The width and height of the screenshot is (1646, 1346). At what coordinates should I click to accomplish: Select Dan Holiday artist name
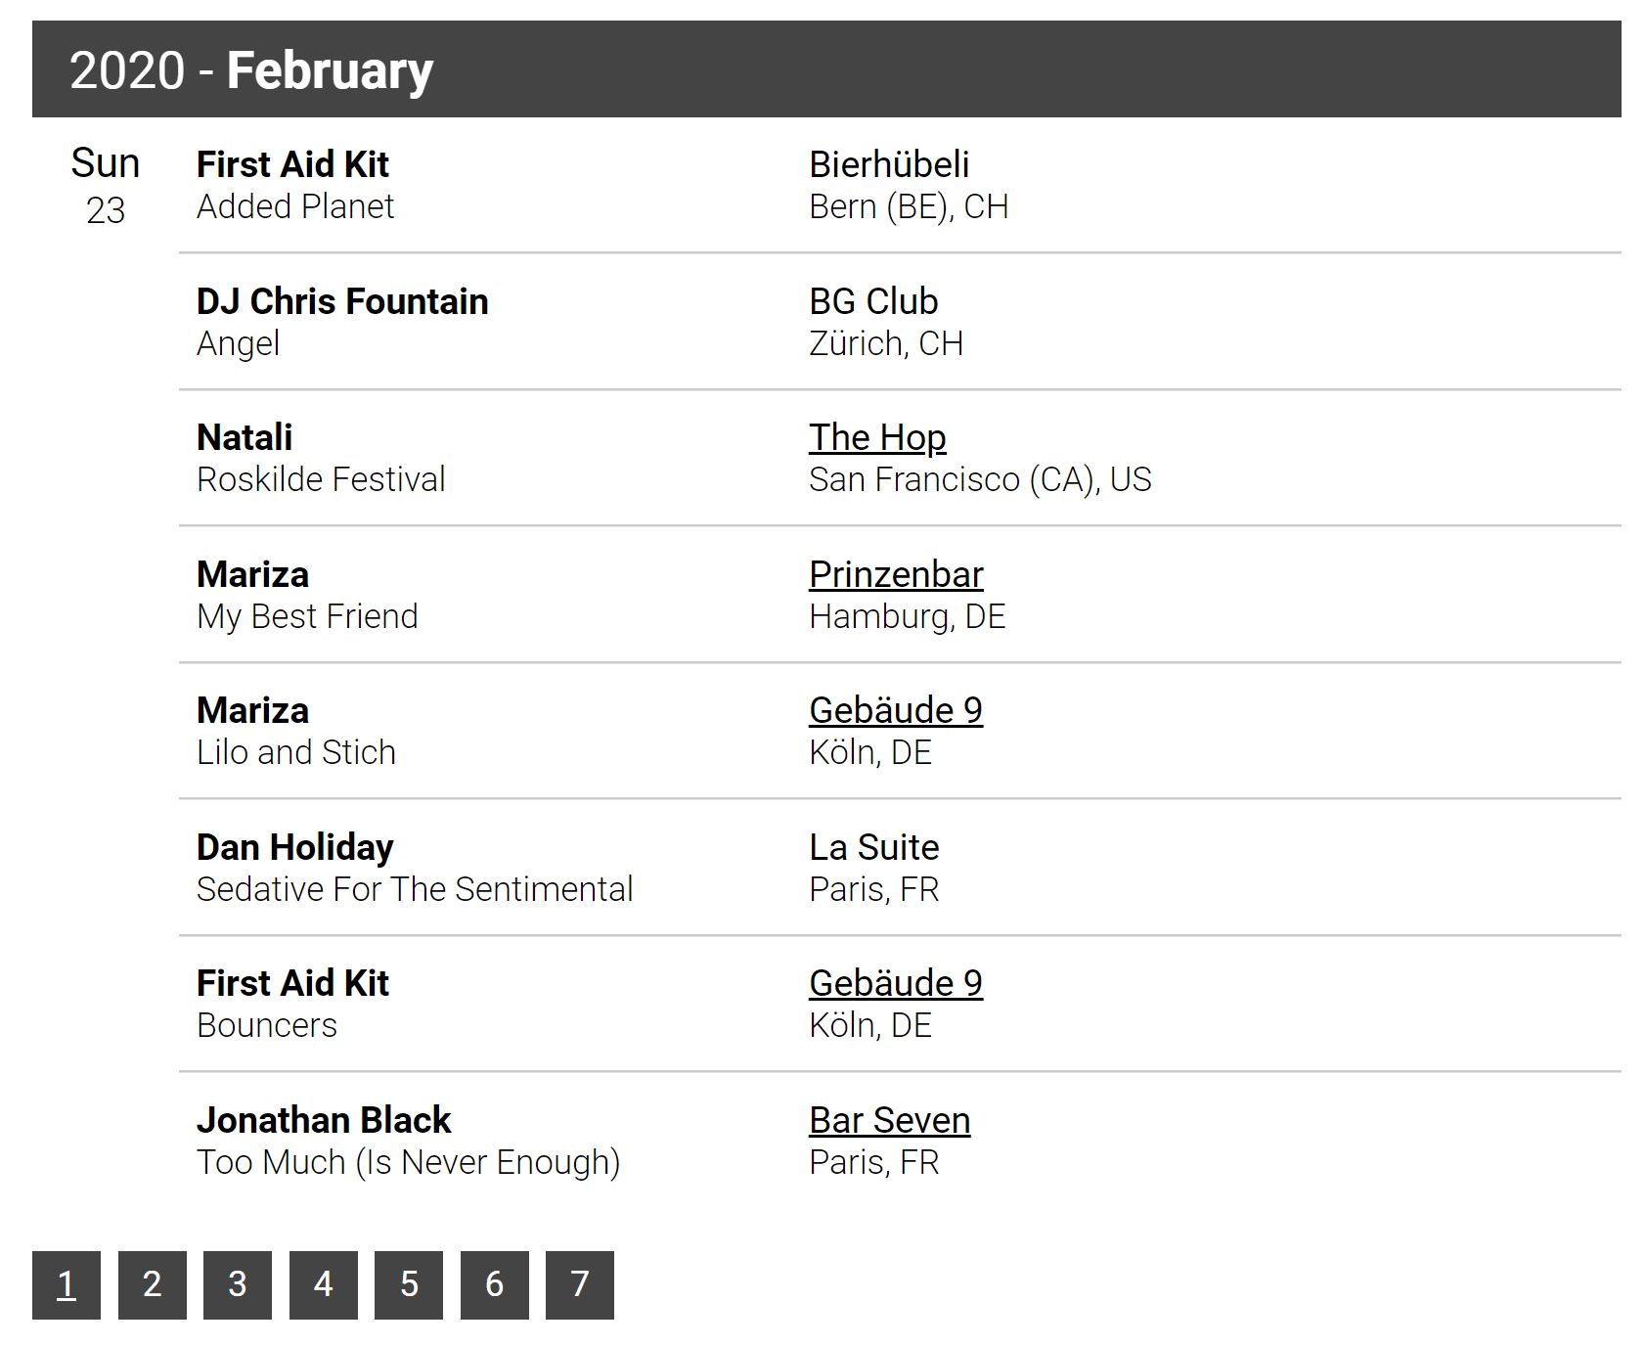[295, 847]
